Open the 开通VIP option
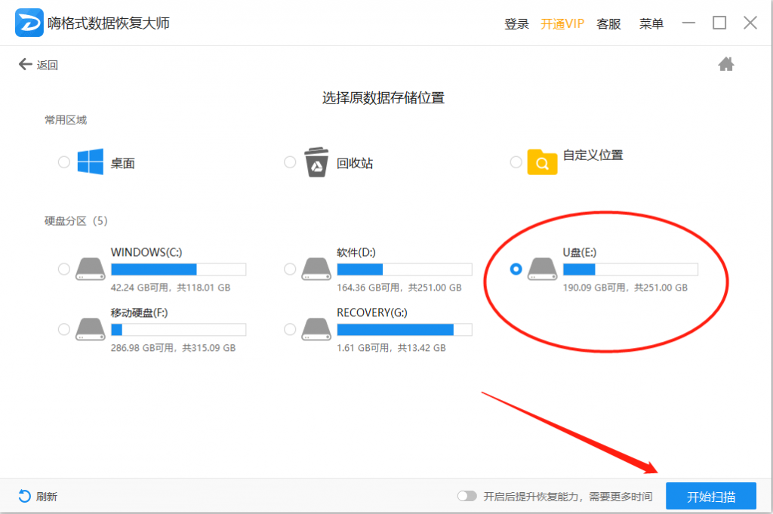 point(562,23)
